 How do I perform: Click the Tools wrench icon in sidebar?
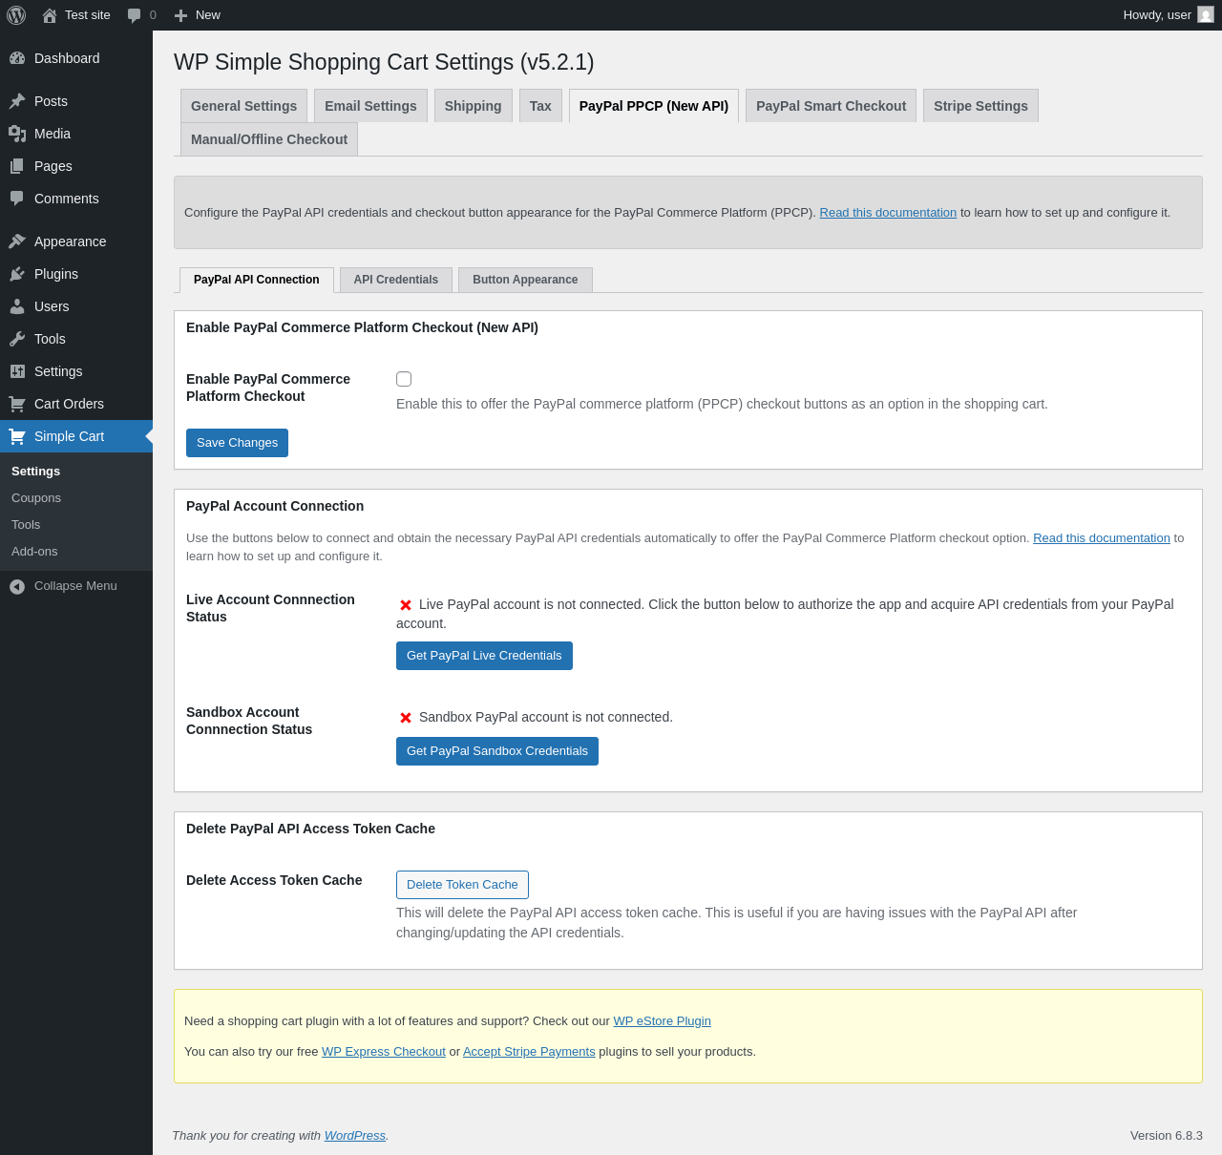click(x=17, y=339)
